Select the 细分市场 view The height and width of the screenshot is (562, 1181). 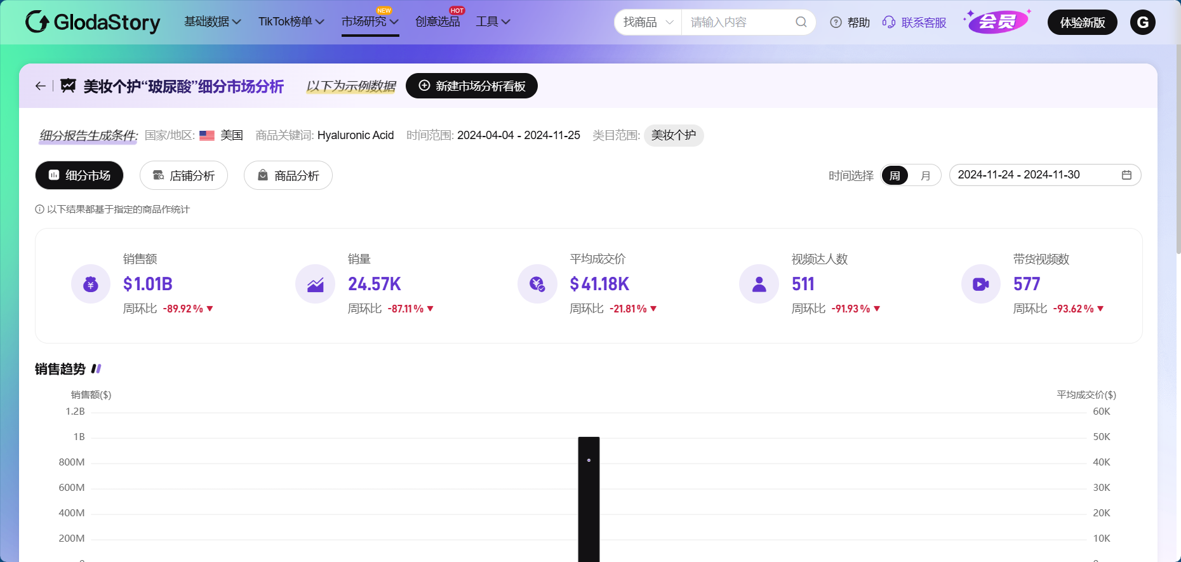click(79, 175)
